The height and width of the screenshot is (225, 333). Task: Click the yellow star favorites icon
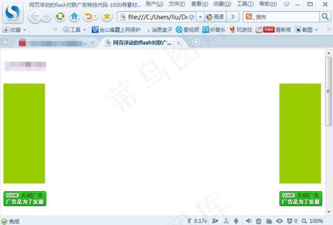point(107,16)
